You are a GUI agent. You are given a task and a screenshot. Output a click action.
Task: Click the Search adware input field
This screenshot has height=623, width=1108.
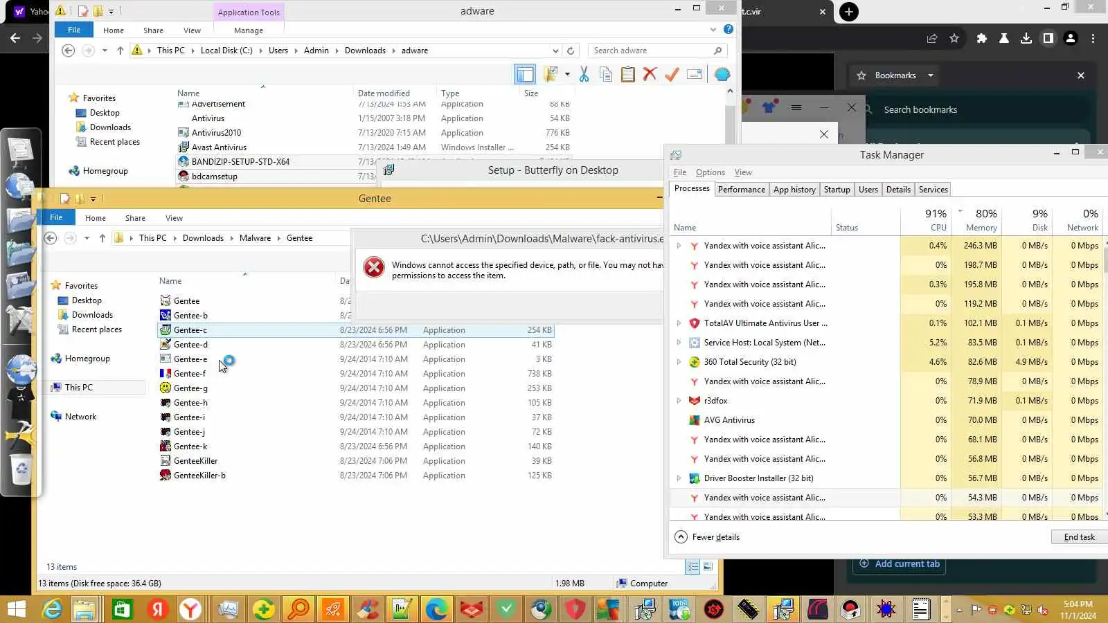pos(652,51)
